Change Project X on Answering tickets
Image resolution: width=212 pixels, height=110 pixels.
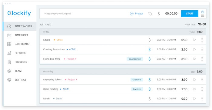pos(71,80)
